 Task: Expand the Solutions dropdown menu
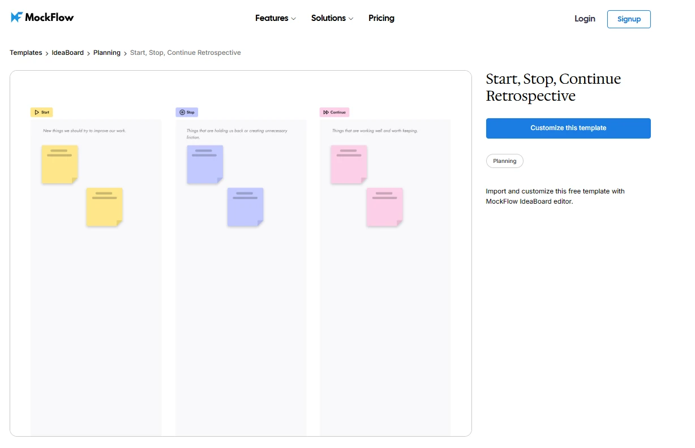[x=332, y=18]
